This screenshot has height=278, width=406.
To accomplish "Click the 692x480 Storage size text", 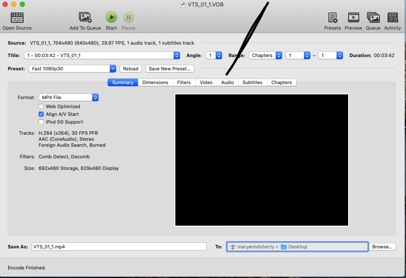I will pos(59,169).
